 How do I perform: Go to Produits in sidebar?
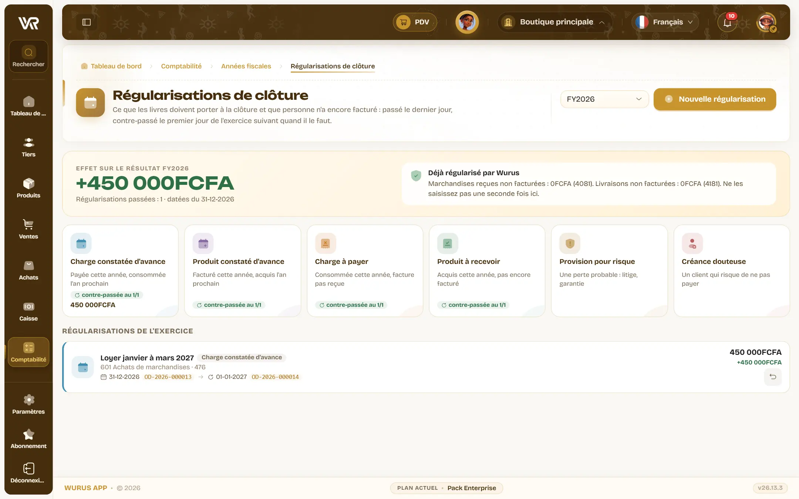pyautogui.click(x=28, y=188)
